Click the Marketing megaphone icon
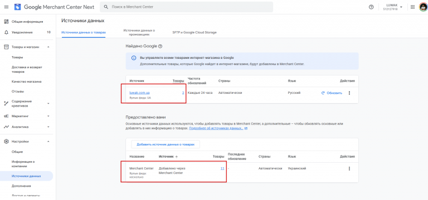 tap(6, 116)
